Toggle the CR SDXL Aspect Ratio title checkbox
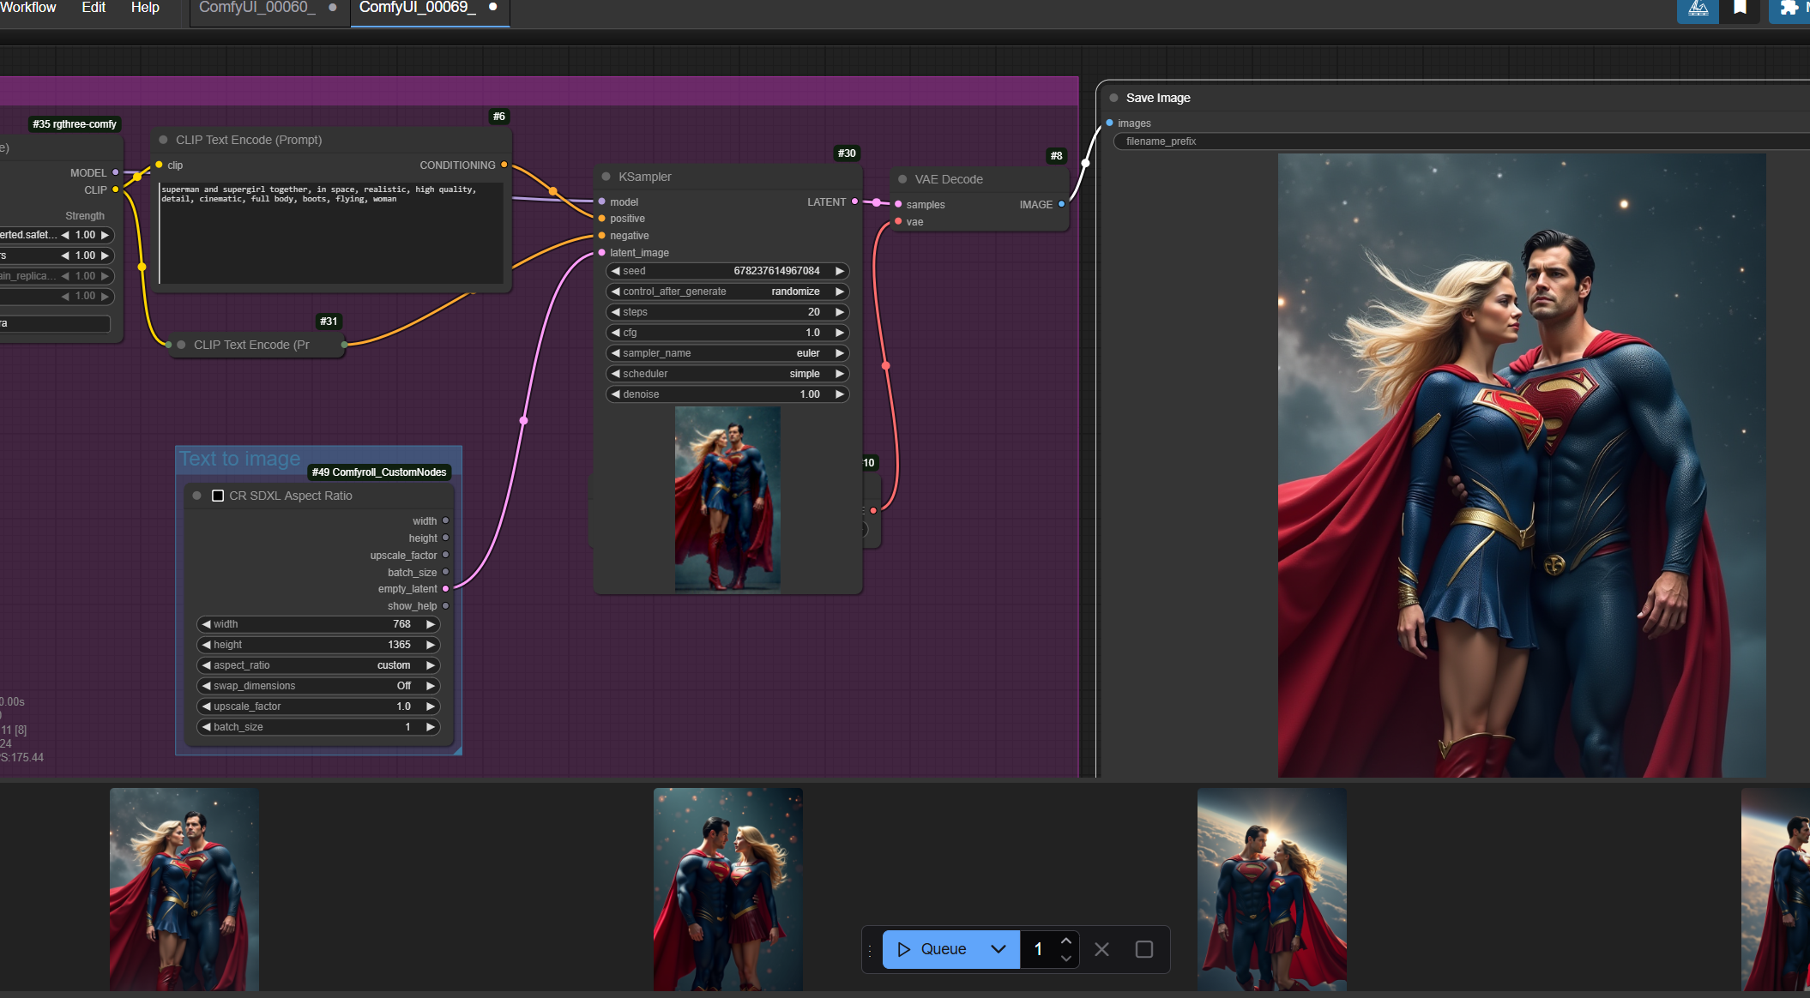 (x=218, y=496)
